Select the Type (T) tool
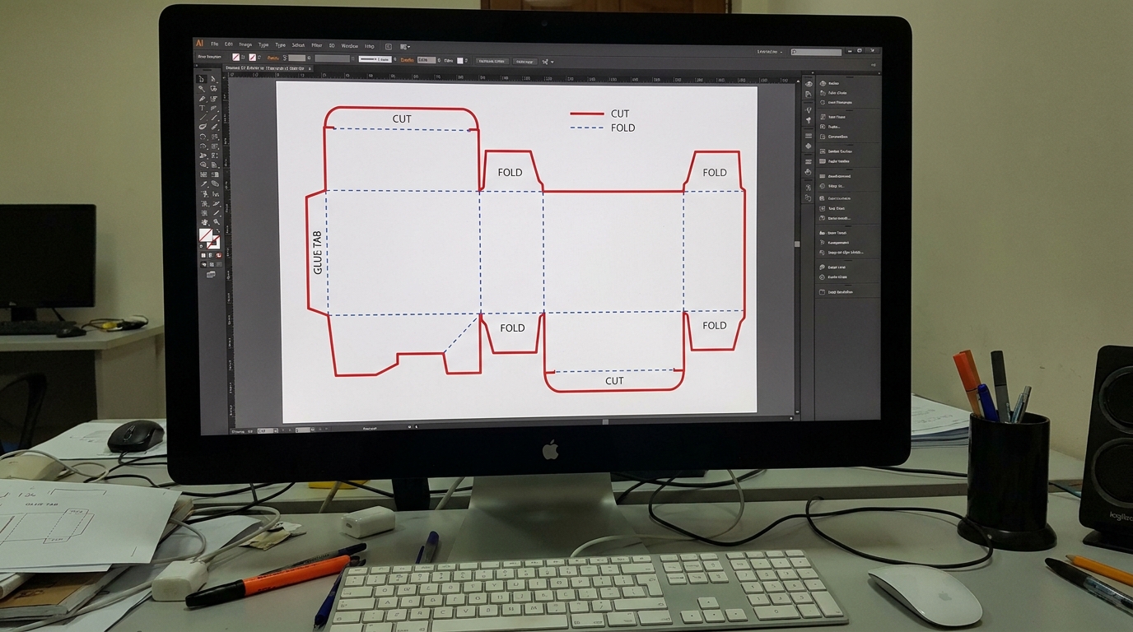The height and width of the screenshot is (632, 1133). [203, 109]
